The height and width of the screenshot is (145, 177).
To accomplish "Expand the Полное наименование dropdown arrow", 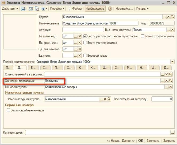I will click(172, 62).
